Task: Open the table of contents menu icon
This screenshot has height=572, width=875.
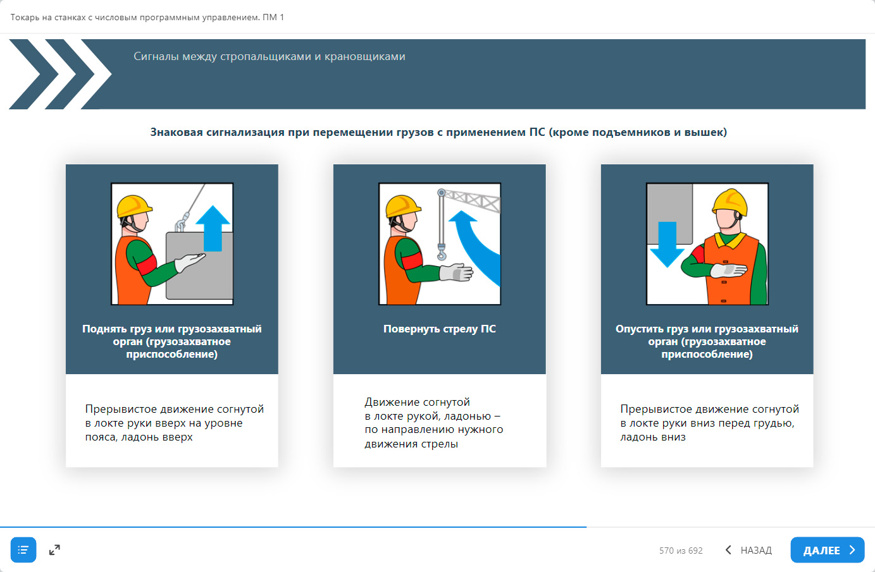Action: (x=23, y=550)
